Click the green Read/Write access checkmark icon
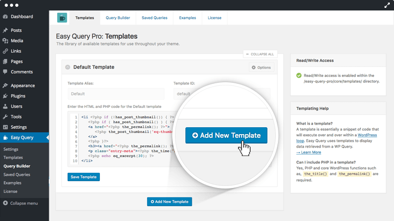This screenshot has width=394, height=221. click(x=299, y=75)
